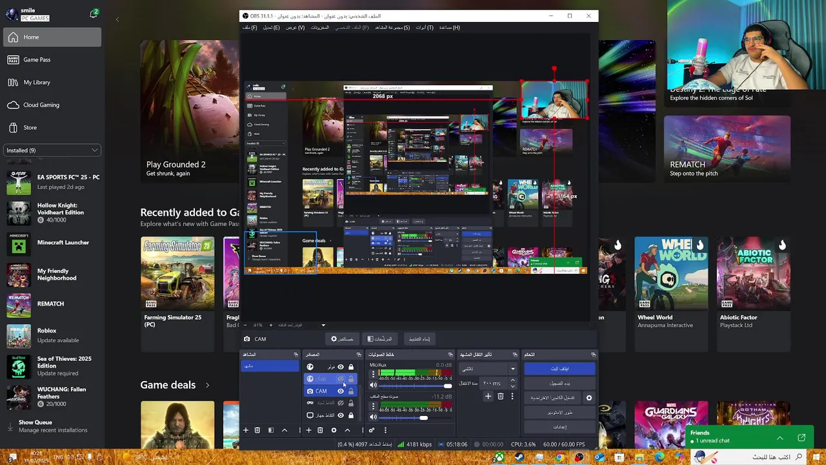
Task: Open Cloud Gaming section
Action: click(x=52, y=105)
